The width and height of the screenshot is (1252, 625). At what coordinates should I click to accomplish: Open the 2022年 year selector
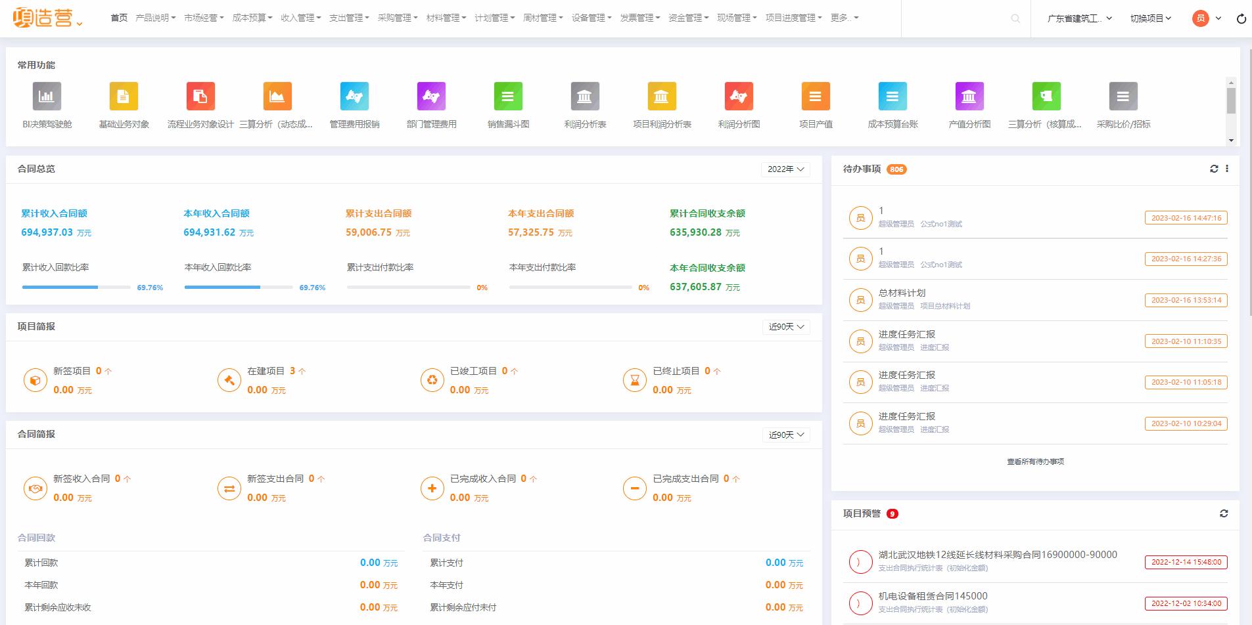tap(785, 169)
